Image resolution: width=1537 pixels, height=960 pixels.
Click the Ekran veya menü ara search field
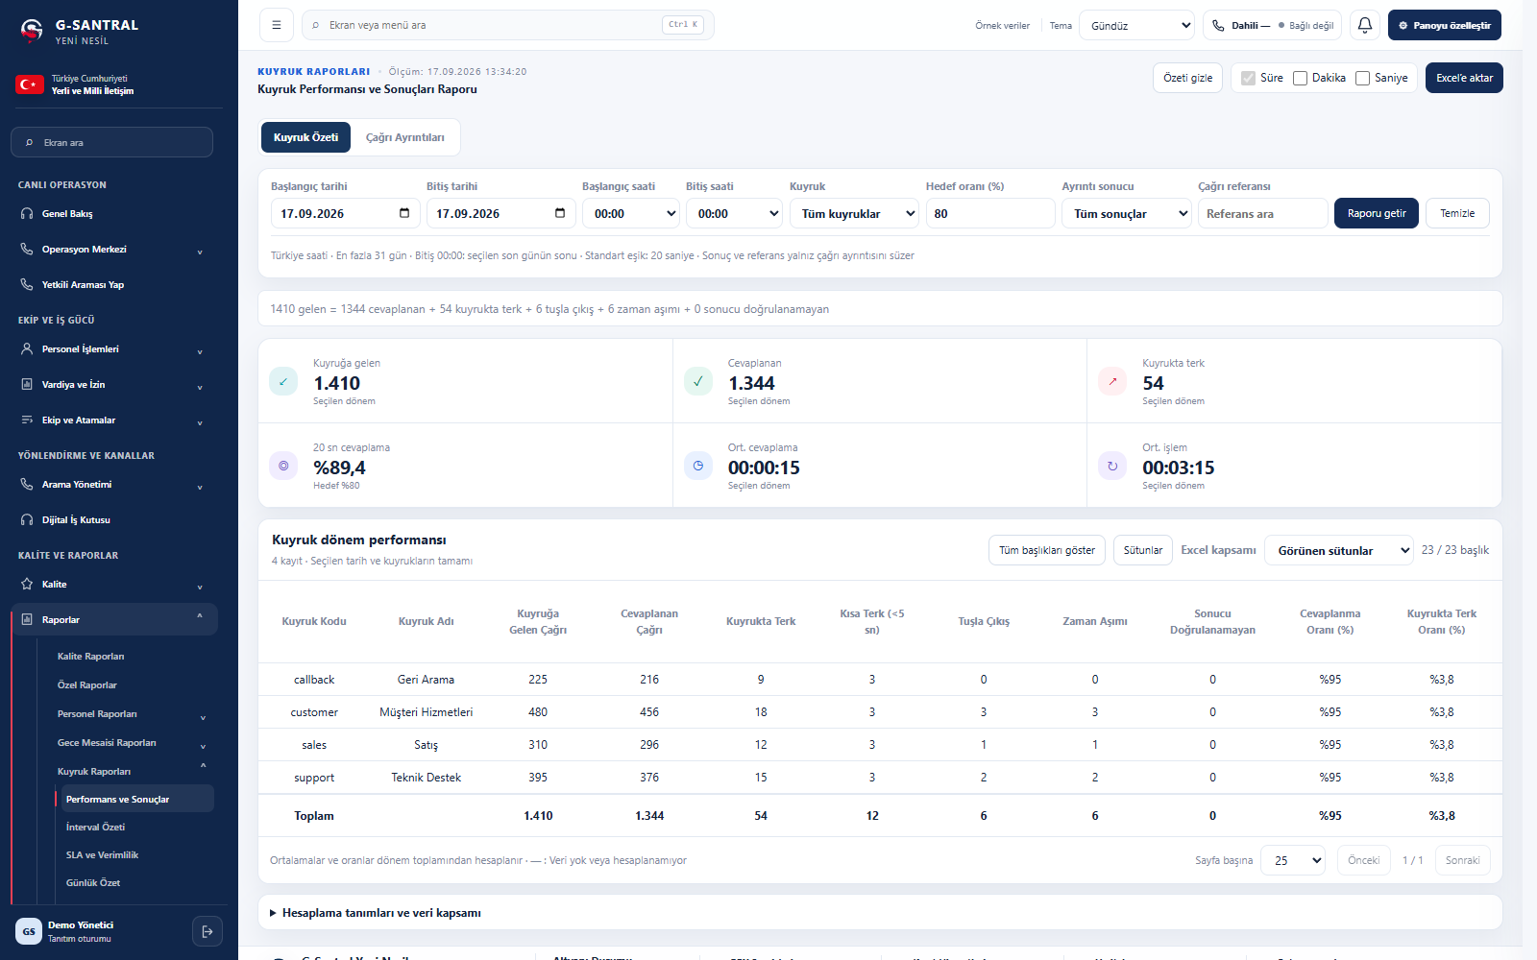point(508,25)
